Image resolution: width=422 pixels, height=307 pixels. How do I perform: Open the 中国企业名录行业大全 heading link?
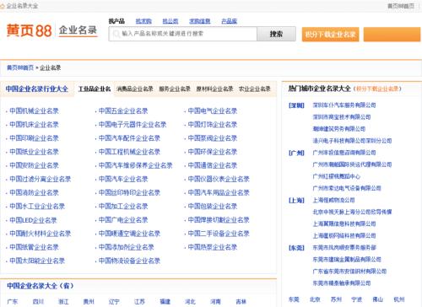point(37,89)
